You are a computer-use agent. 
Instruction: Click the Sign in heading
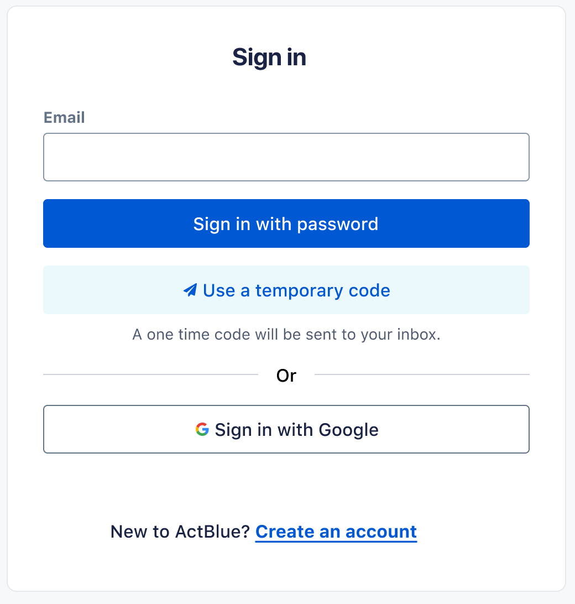click(269, 58)
